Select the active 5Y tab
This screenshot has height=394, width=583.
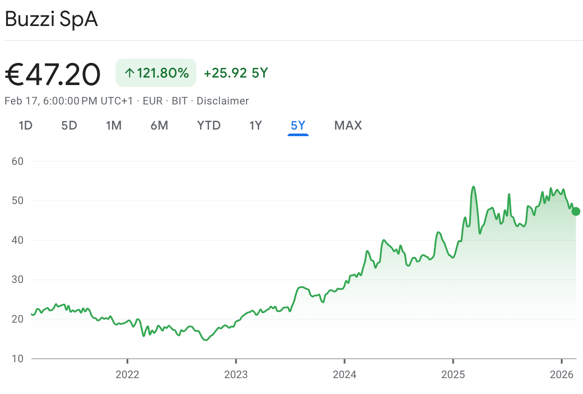(x=298, y=126)
